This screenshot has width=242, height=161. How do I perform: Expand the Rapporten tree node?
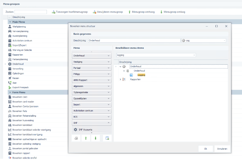[120, 80]
